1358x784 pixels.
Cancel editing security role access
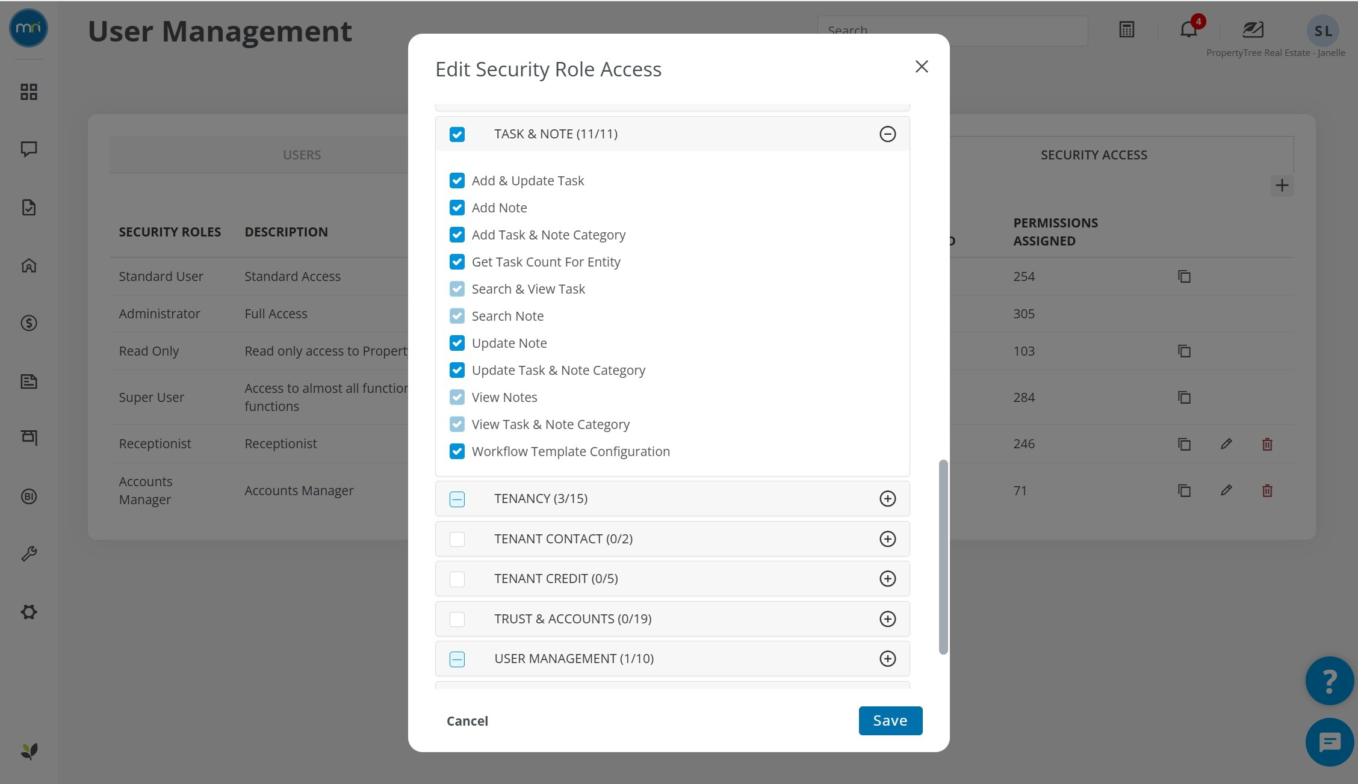tap(467, 721)
